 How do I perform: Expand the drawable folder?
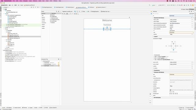(x=6, y=31)
